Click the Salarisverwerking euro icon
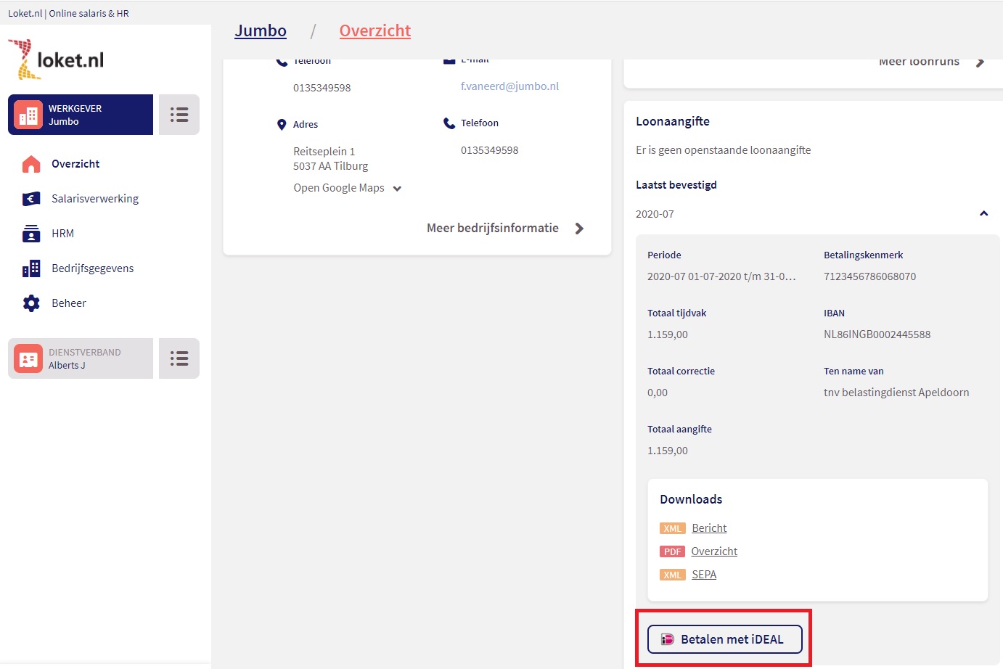The height and width of the screenshot is (669, 1003). pos(31,199)
